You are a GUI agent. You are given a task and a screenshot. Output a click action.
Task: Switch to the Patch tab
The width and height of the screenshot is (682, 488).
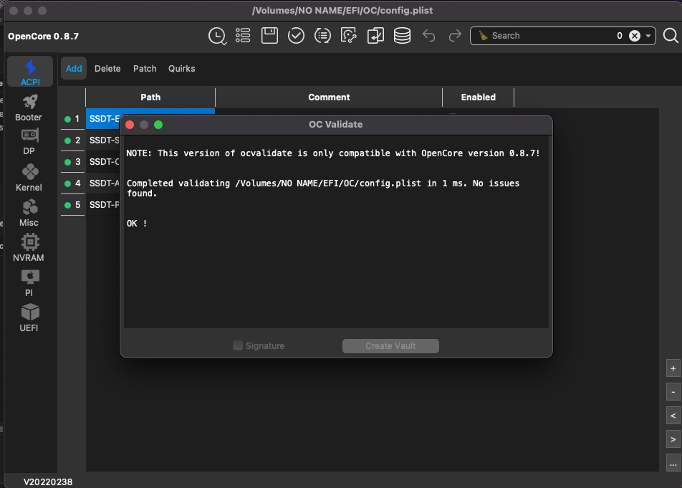coord(145,69)
